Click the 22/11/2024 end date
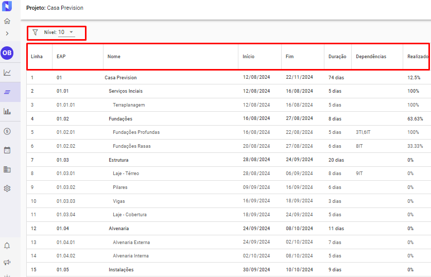Viewport: 431px width, 277px height. 299,77
